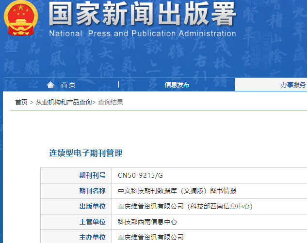Open the 信息发布 navigation tab
The image size is (307, 243).
177,85
